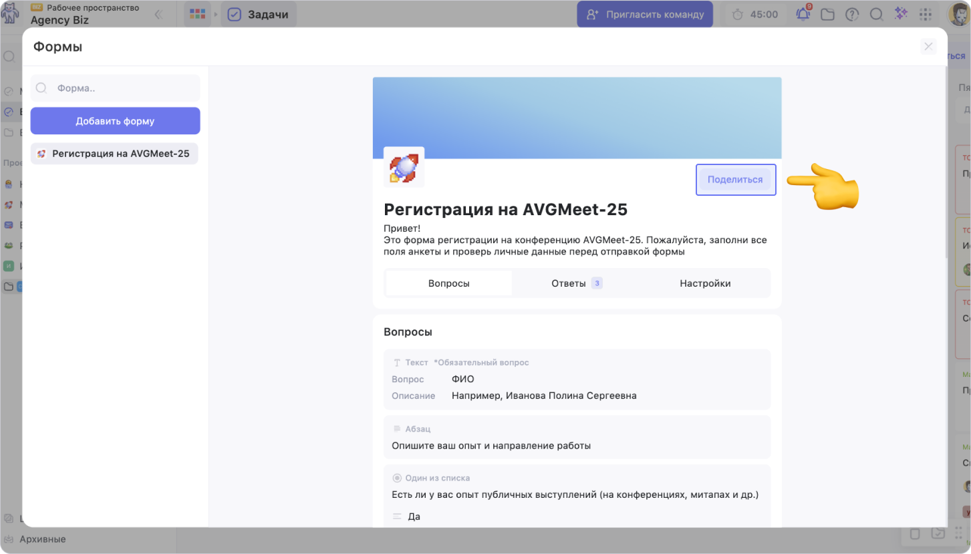
Task: Open search magnifier in top bar
Action: [876, 14]
